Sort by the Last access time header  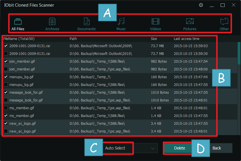(186, 39)
